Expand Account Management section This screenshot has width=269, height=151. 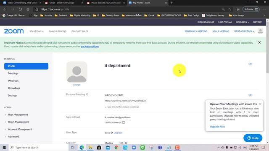20,129
